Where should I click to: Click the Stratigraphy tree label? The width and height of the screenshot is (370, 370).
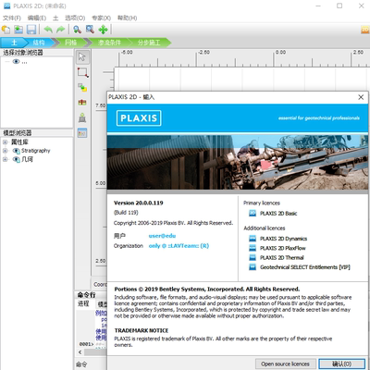point(35,151)
